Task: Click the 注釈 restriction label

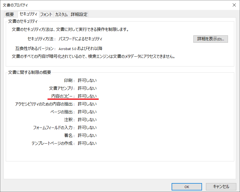Action: 69,120
